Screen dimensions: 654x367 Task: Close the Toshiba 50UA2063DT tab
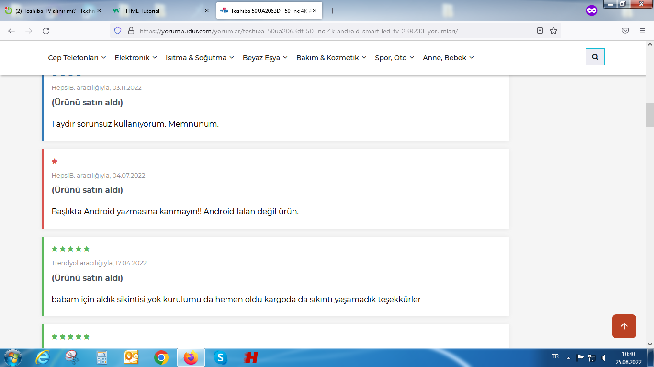(315, 11)
